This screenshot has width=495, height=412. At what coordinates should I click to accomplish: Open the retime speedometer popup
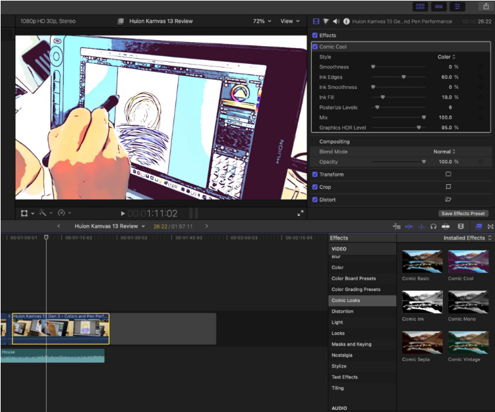(x=64, y=213)
